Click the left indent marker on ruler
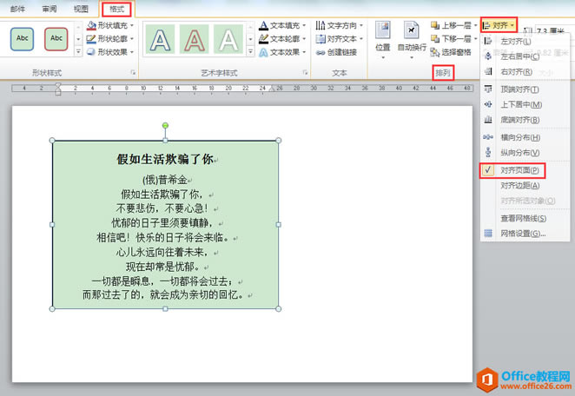This screenshot has height=396, width=575. click(x=58, y=89)
